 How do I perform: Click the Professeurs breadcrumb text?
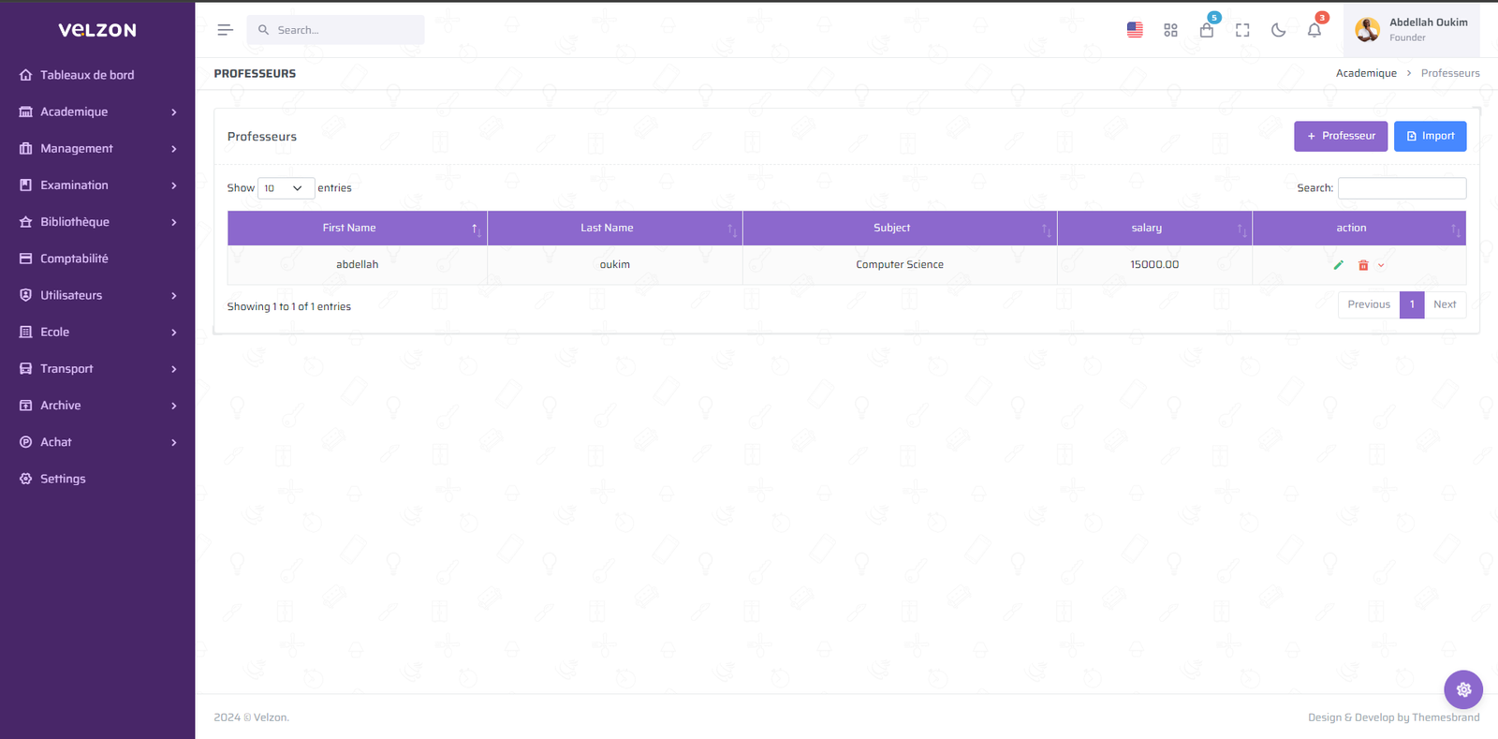click(1450, 73)
